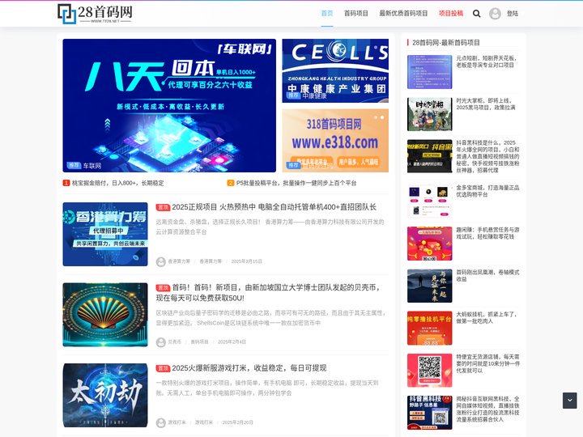583x437 pixels.
Task: Open article title 首码!首码!新项目 贝壳币
Action: point(268,293)
